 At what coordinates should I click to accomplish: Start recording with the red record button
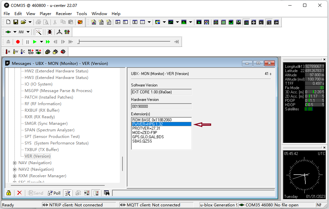18,42
